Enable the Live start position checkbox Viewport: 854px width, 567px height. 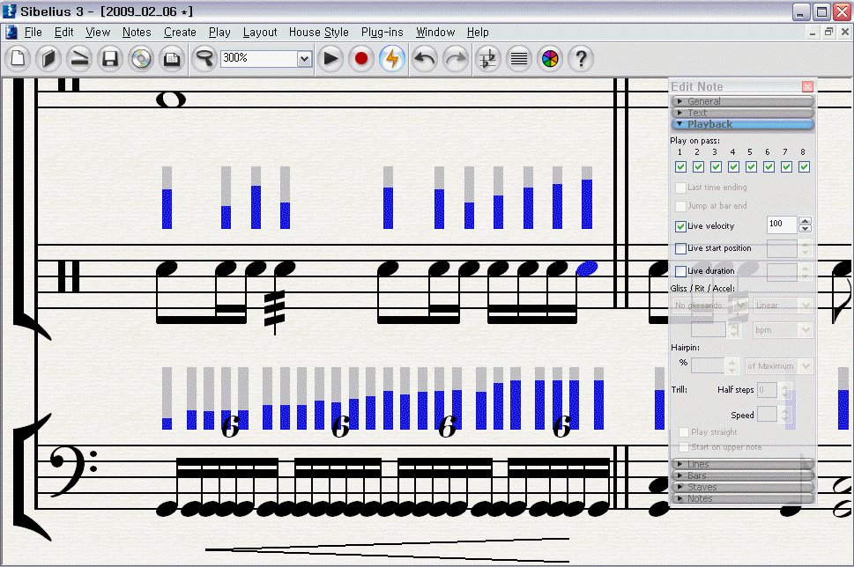click(680, 249)
